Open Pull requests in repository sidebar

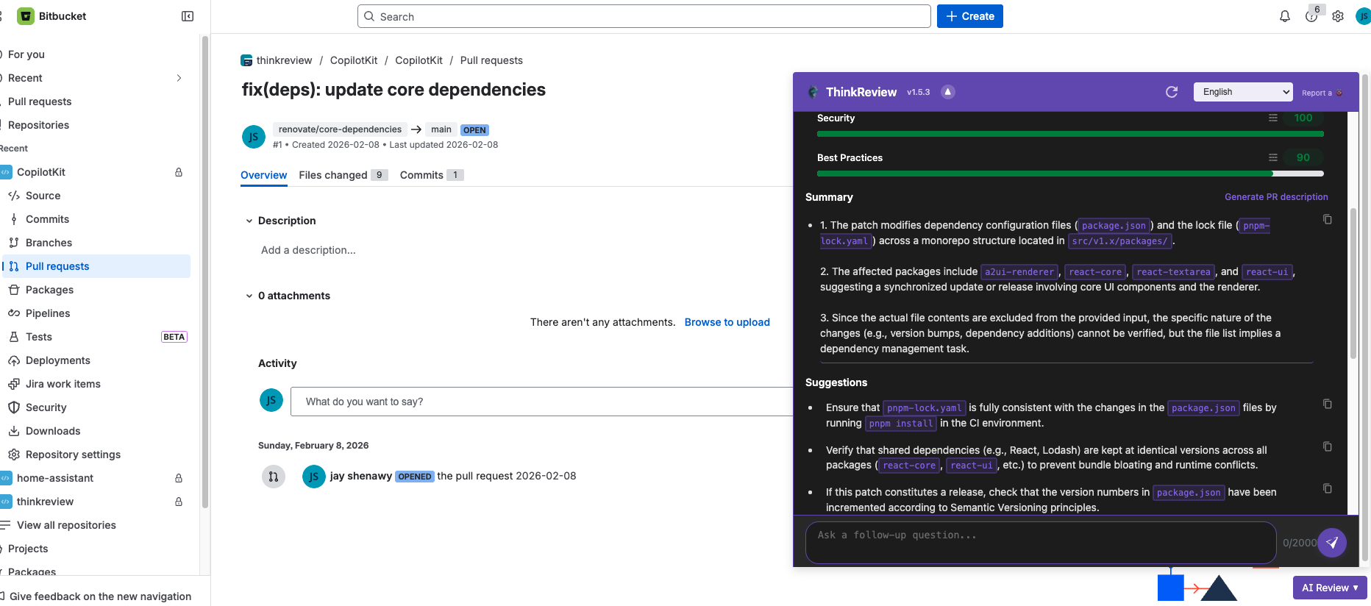[96, 266]
